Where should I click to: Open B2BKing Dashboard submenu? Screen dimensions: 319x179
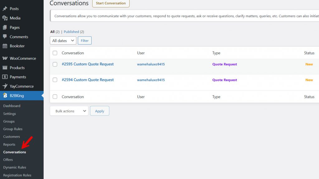coord(12,106)
